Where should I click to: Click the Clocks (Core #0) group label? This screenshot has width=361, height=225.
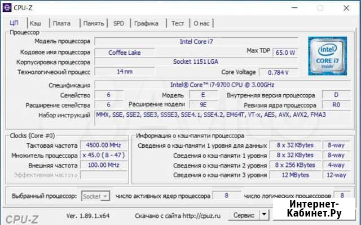click(x=32, y=136)
